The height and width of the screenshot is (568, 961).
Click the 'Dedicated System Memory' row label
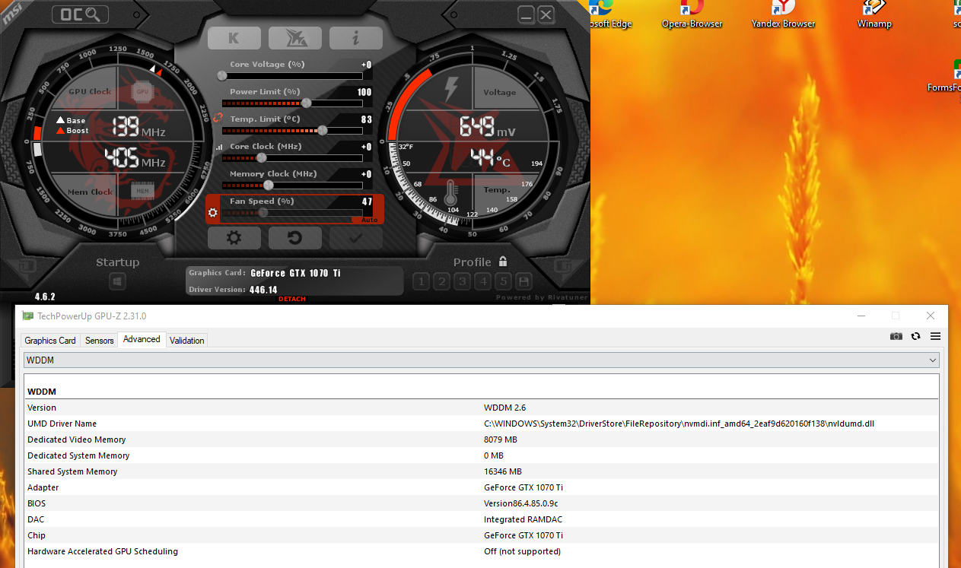click(78, 455)
